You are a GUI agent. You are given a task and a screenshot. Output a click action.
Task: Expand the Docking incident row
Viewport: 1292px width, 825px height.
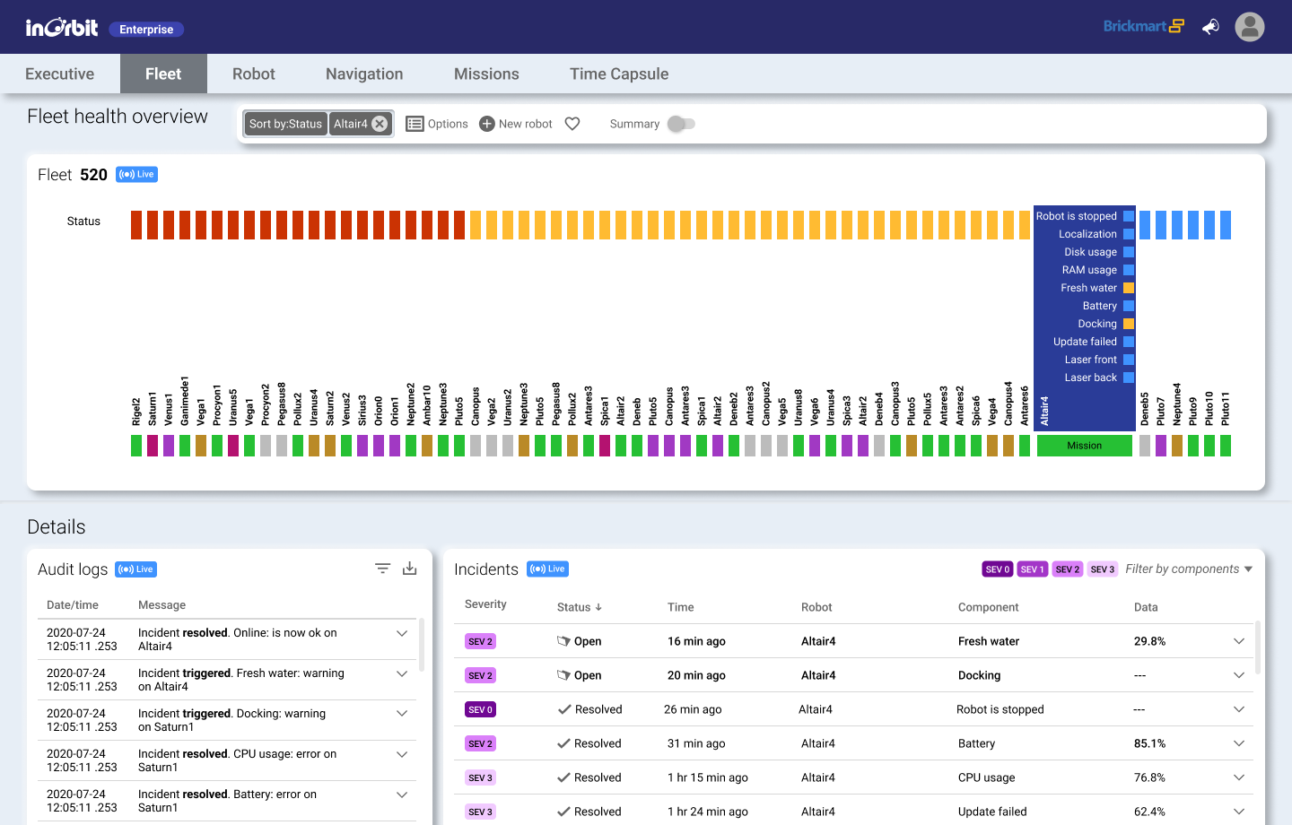pyautogui.click(x=1239, y=675)
